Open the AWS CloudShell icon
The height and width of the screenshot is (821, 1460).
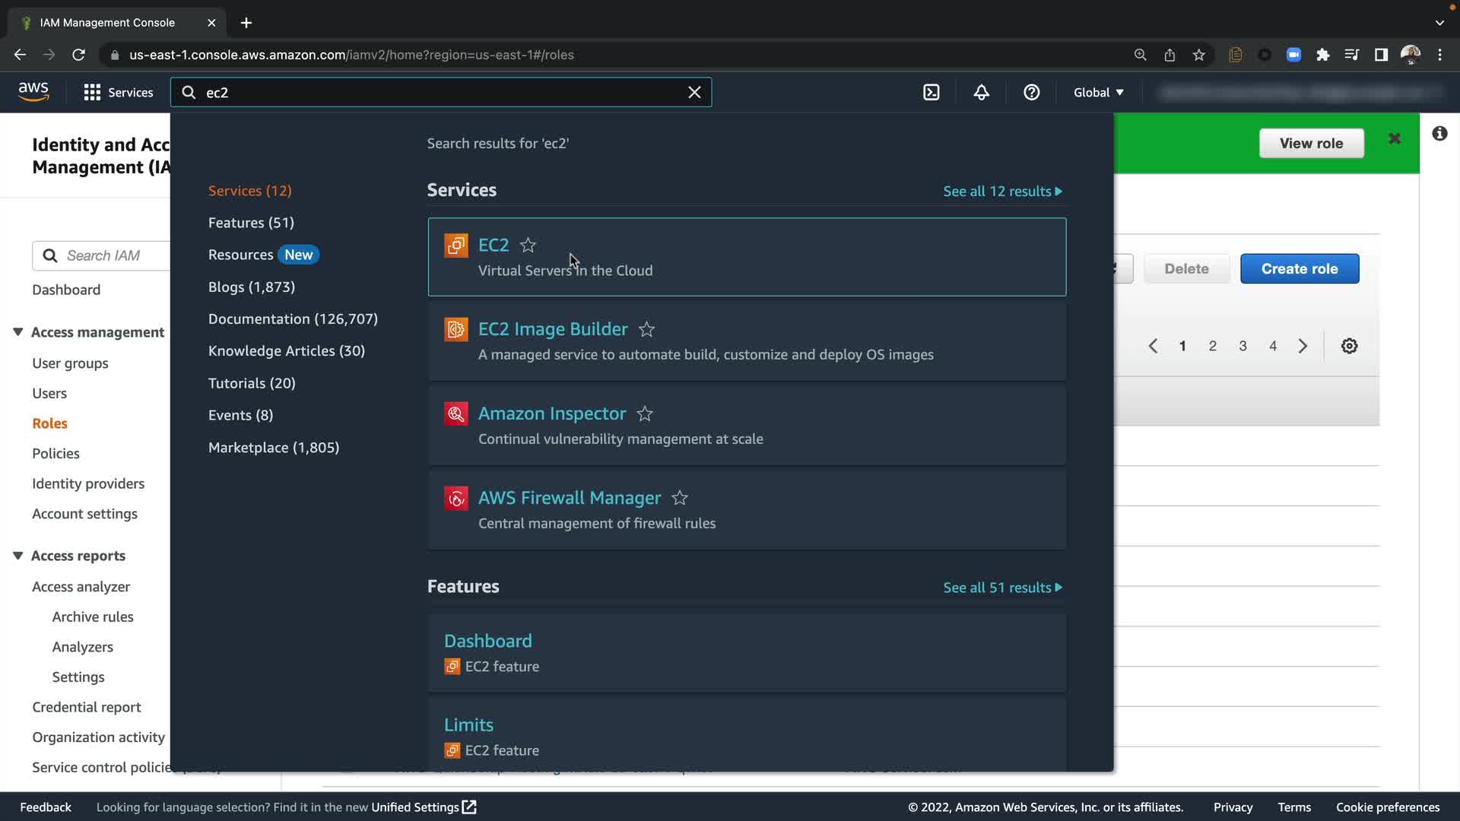coord(932,93)
